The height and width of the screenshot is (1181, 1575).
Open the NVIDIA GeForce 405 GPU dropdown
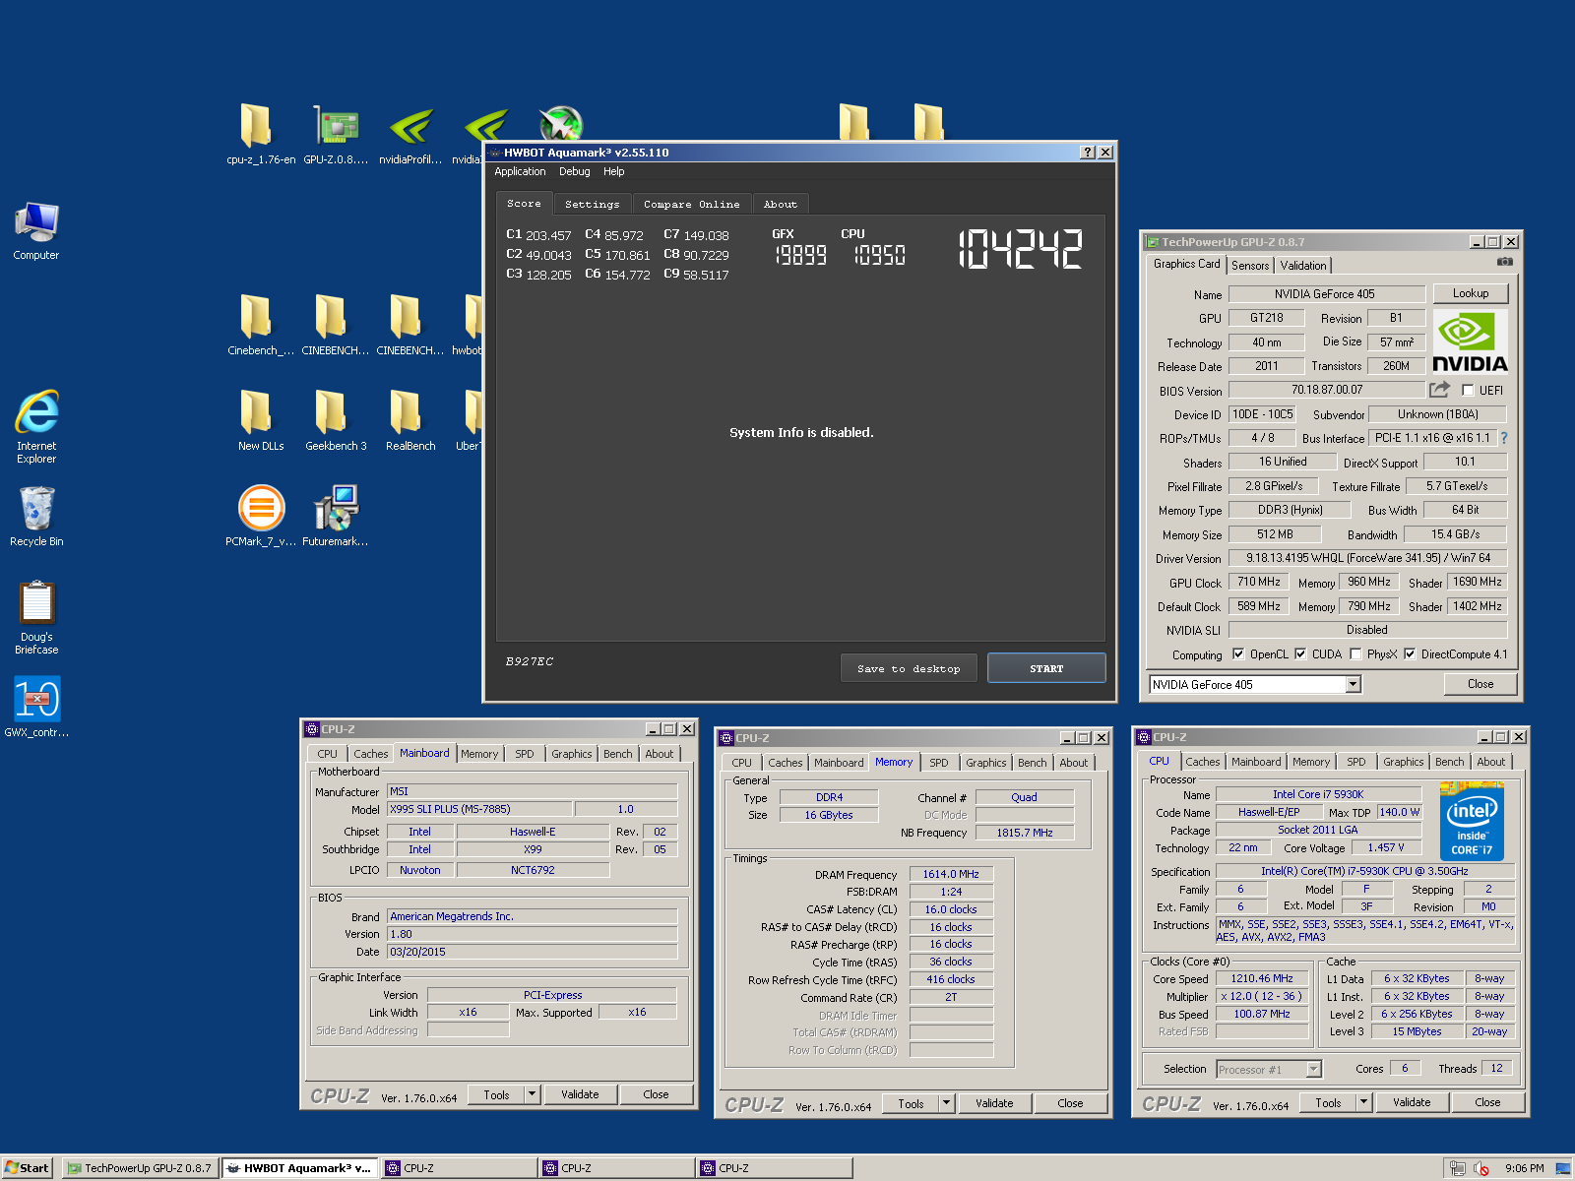coord(1354,684)
